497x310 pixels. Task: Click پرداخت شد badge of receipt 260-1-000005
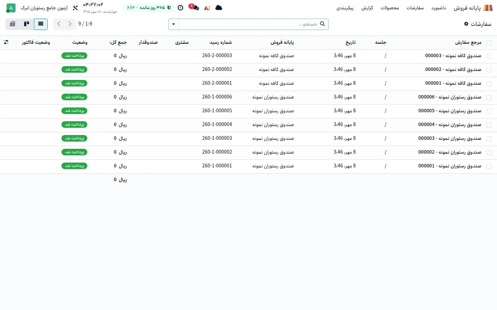[x=74, y=111]
